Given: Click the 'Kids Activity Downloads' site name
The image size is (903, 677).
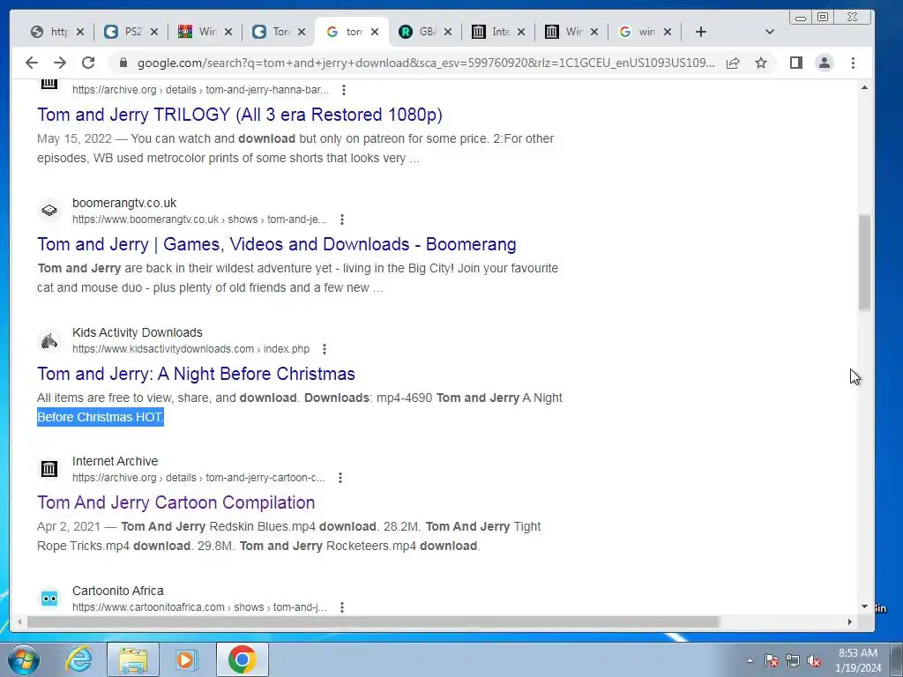Looking at the screenshot, I should (x=137, y=332).
